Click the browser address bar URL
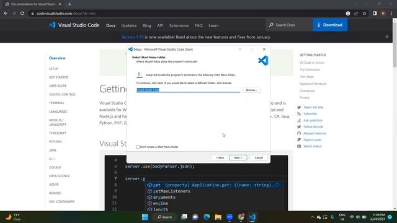 point(66,14)
